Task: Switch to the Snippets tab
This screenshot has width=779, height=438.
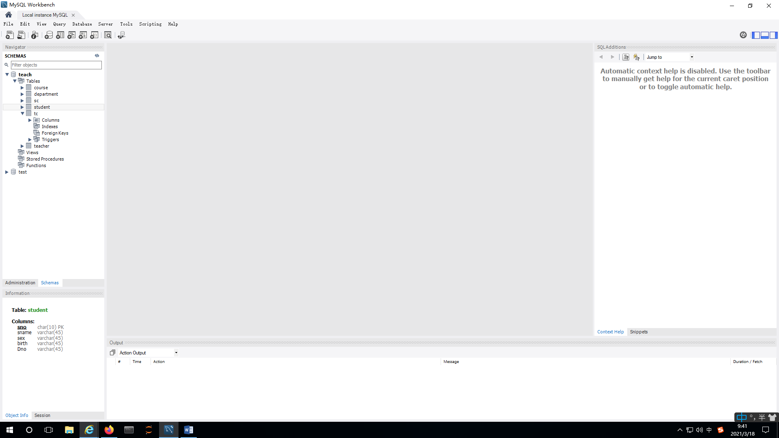Action: 639,332
